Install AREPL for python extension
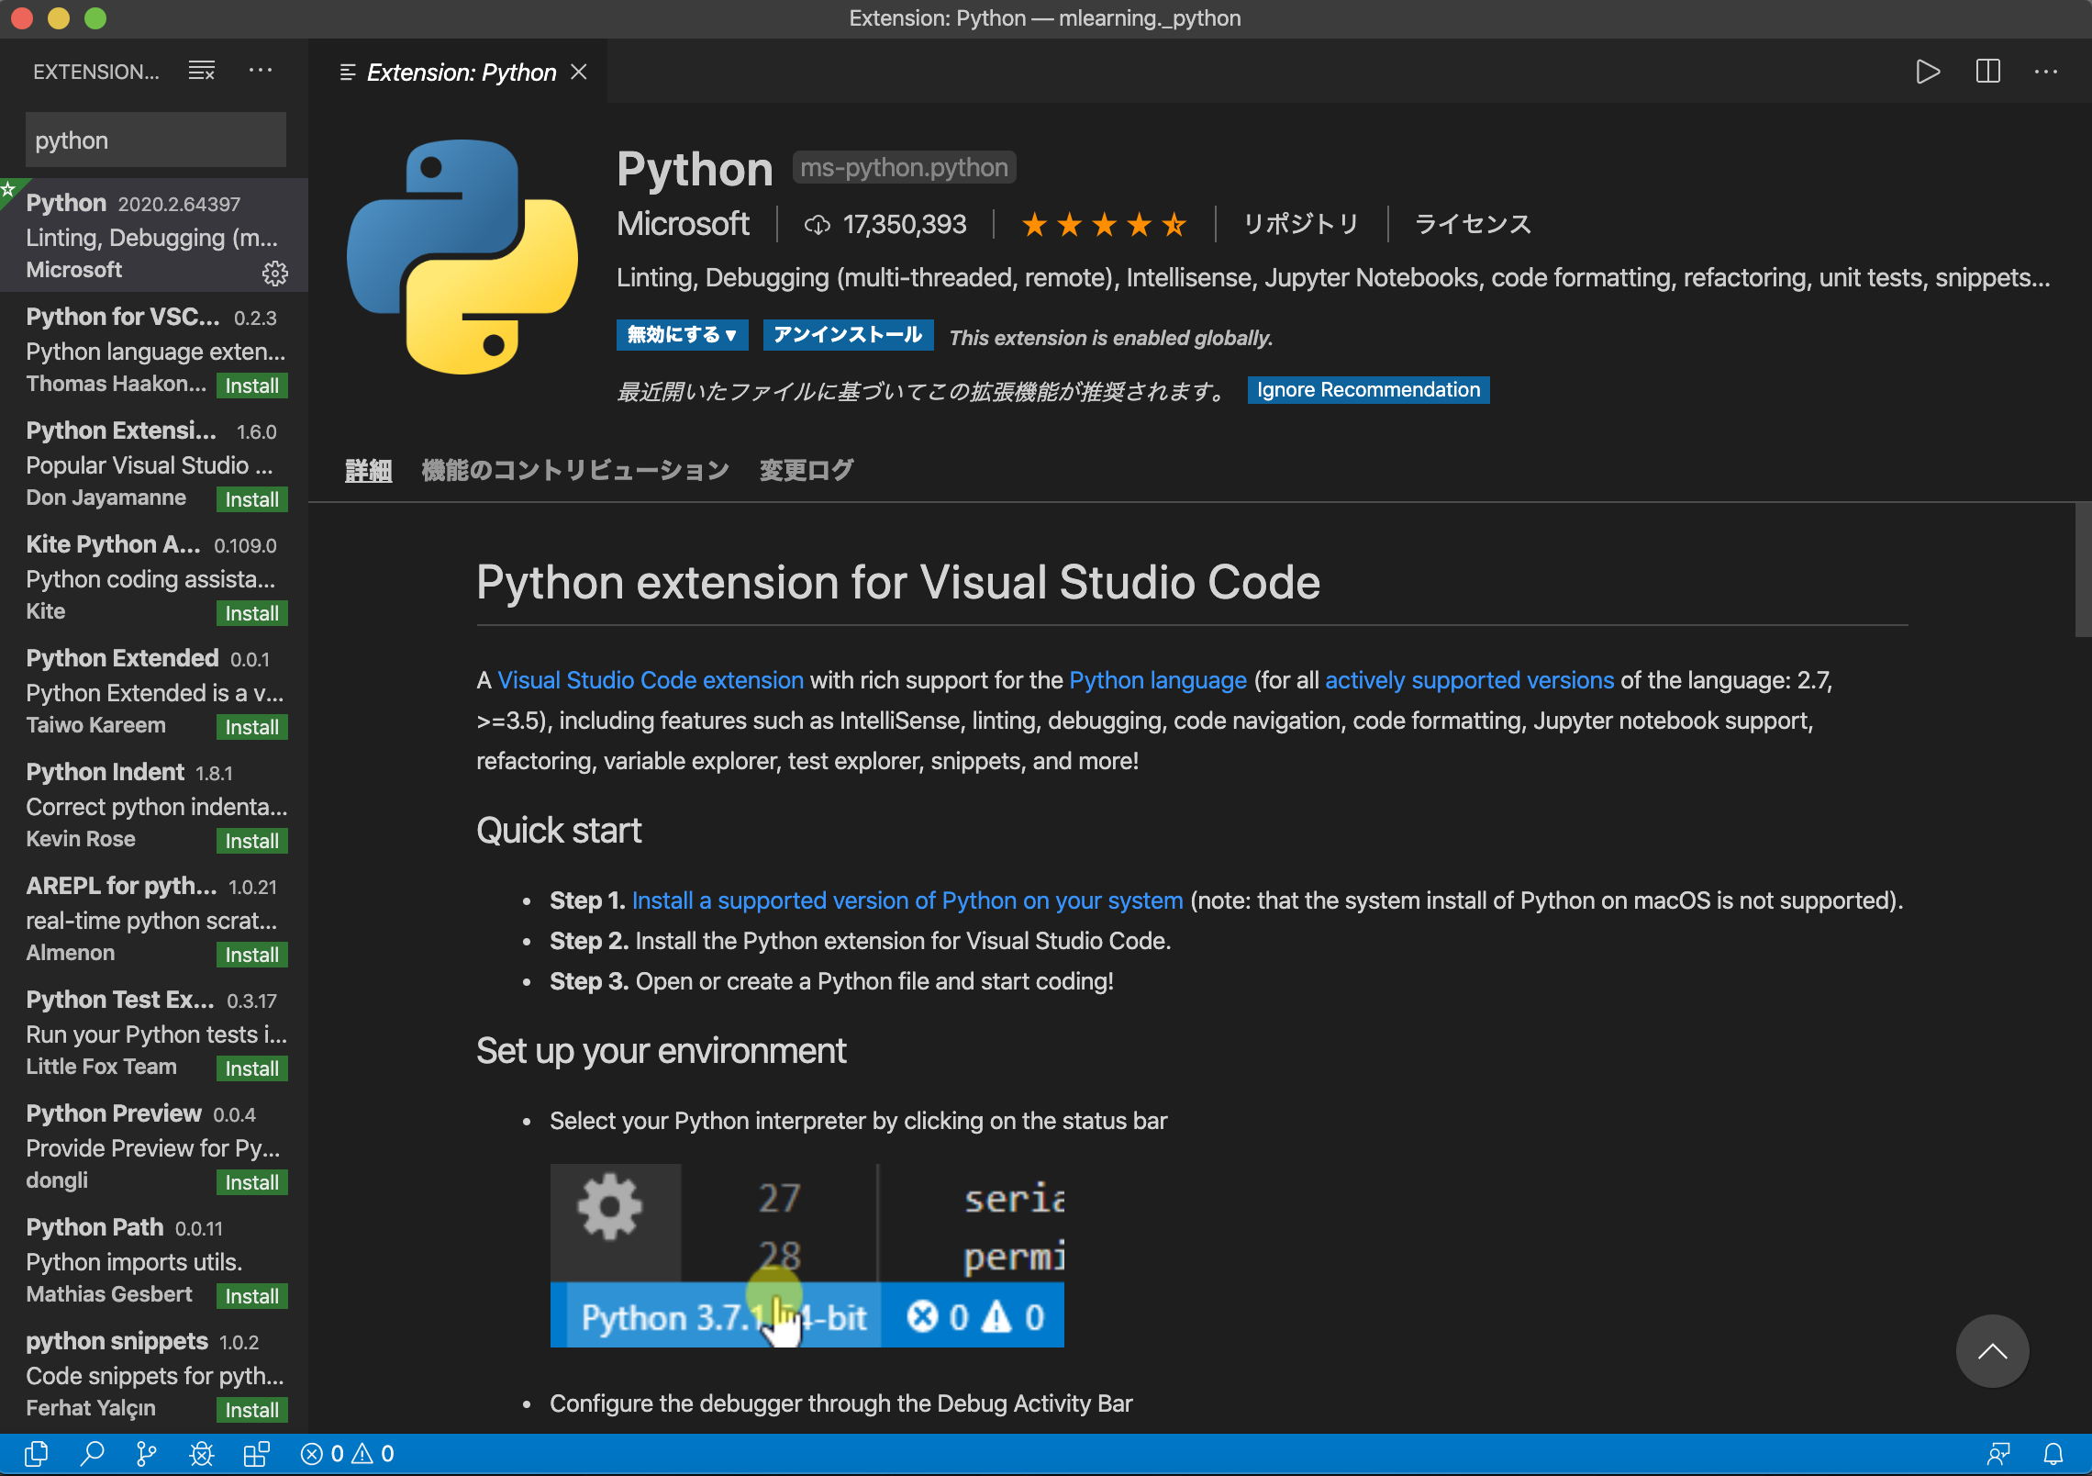This screenshot has width=2092, height=1476. click(252, 955)
